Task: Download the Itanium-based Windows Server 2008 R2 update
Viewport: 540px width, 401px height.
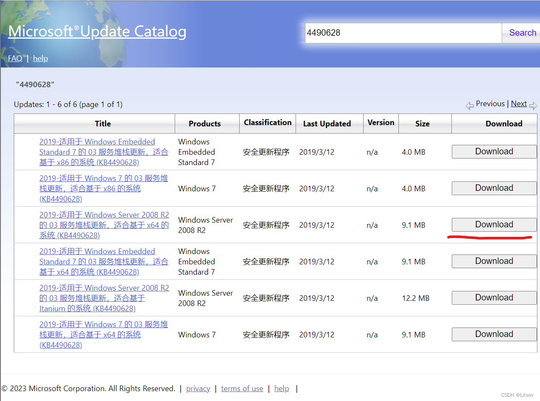Action: coord(494,297)
